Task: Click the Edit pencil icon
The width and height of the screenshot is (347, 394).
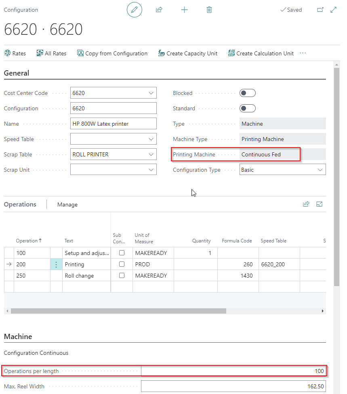Action: (x=135, y=10)
